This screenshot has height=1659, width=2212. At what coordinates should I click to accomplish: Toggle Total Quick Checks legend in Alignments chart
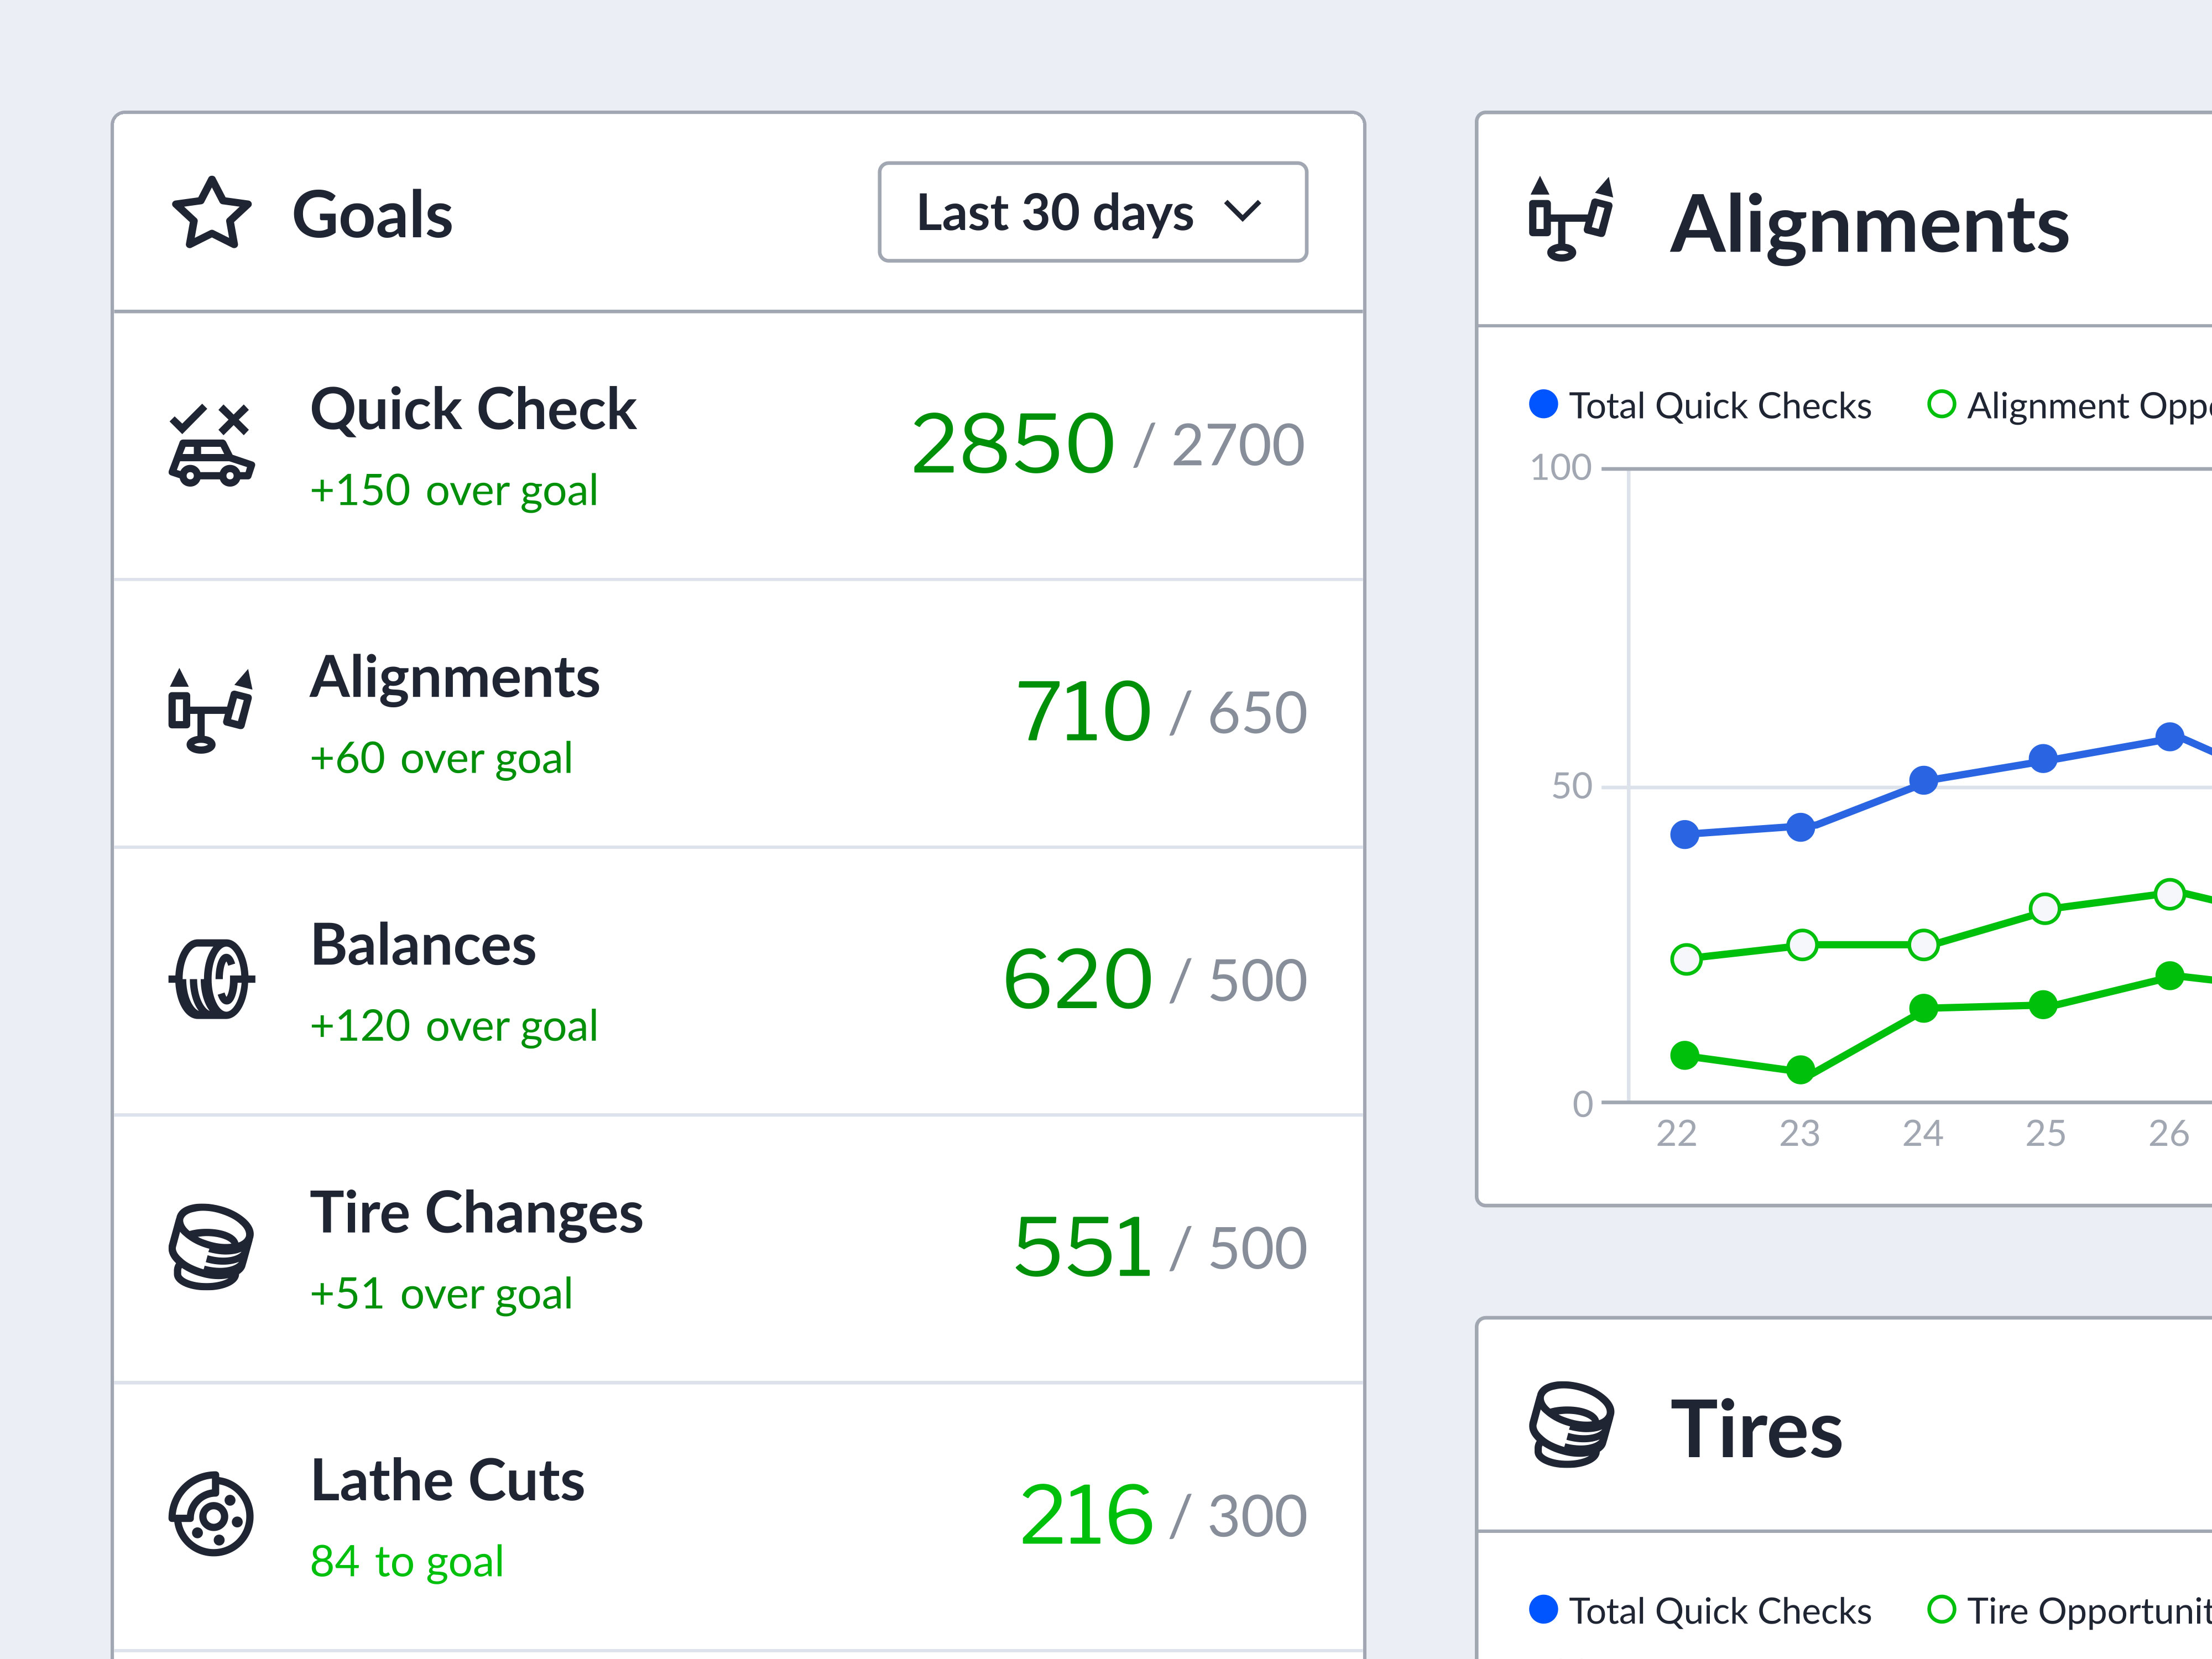tap(1700, 405)
